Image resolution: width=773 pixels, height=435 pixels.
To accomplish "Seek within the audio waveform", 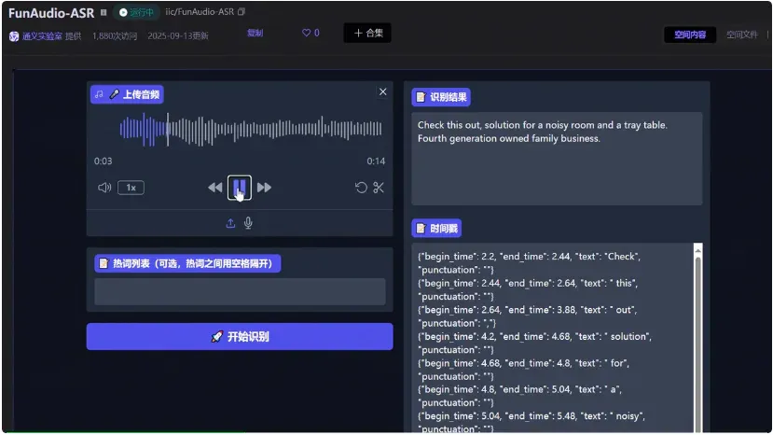I will tap(251, 130).
